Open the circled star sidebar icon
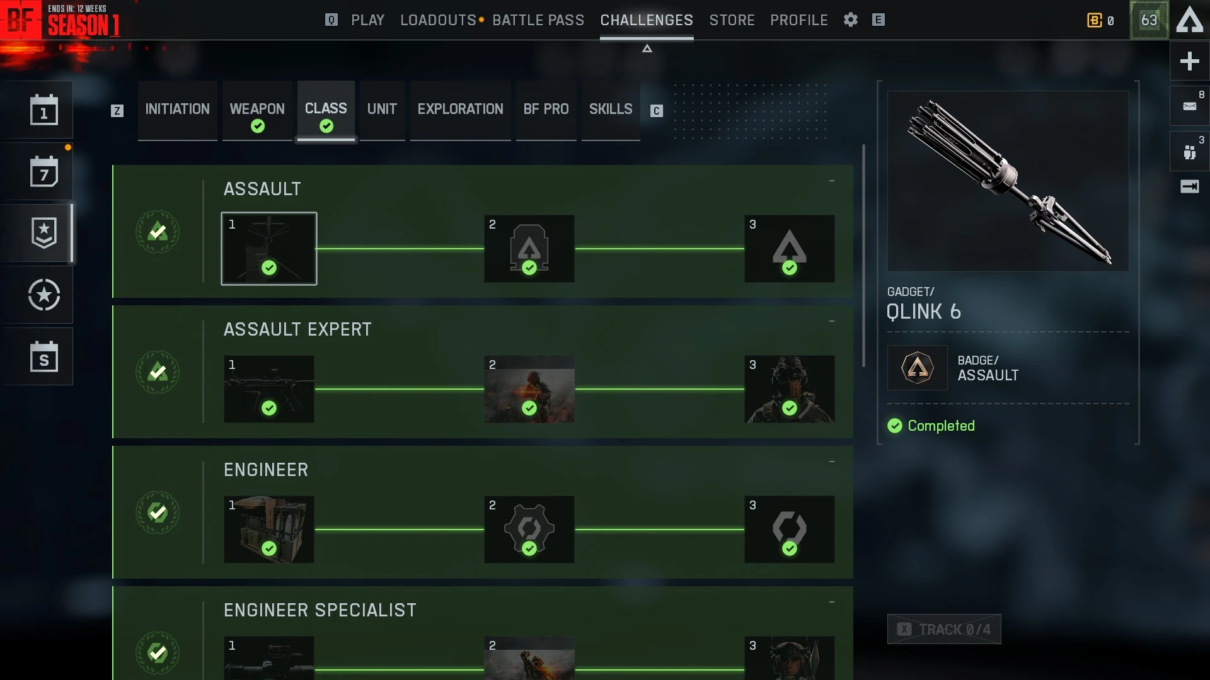Image resolution: width=1210 pixels, height=680 pixels. coord(44,295)
